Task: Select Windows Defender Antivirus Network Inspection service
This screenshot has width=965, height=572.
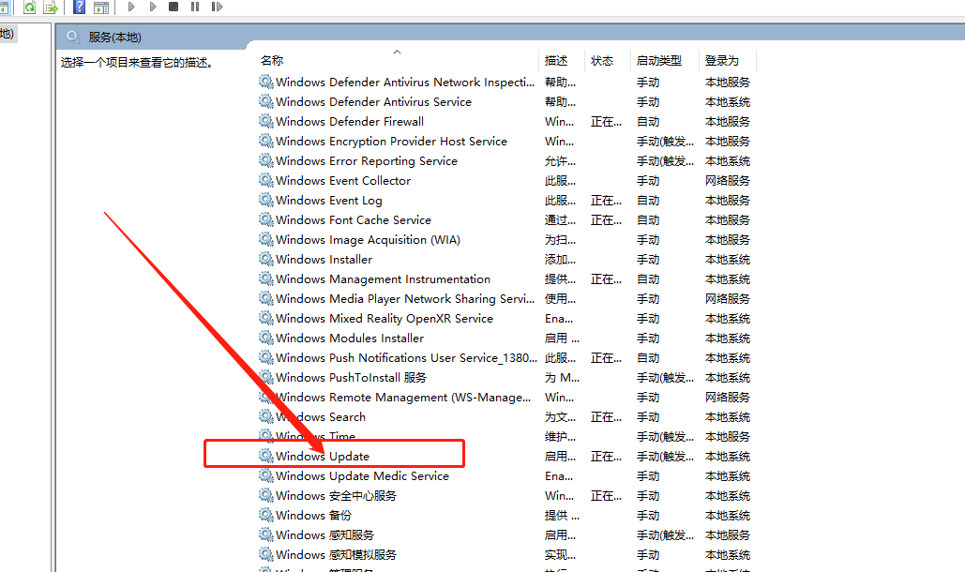Action: click(x=405, y=83)
